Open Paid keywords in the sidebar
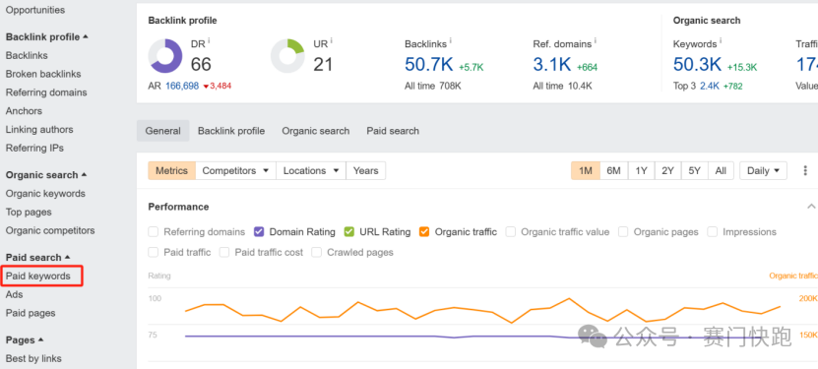818x369 pixels. [38, 276]
